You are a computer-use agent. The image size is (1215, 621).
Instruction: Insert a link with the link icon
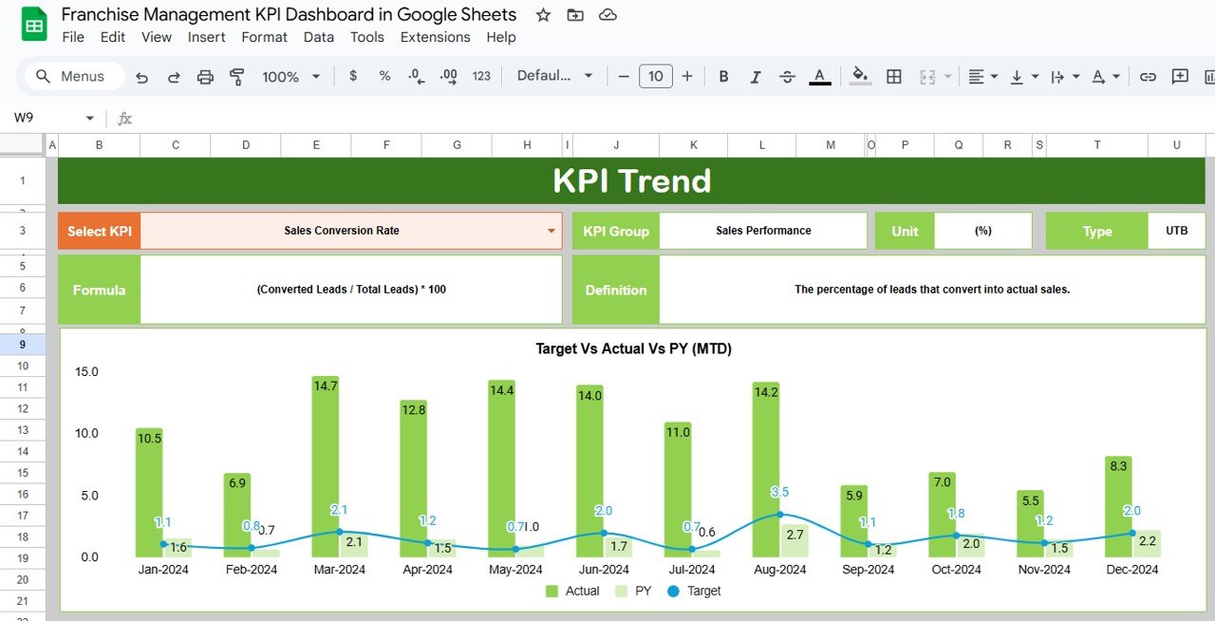(x=1148, y=76)
